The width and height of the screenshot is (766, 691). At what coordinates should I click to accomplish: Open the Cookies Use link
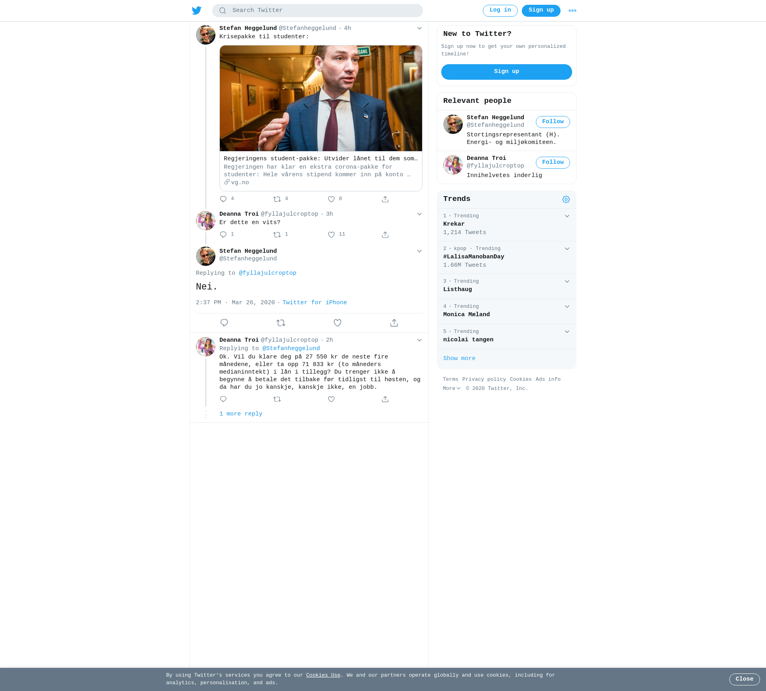[323, 675]
